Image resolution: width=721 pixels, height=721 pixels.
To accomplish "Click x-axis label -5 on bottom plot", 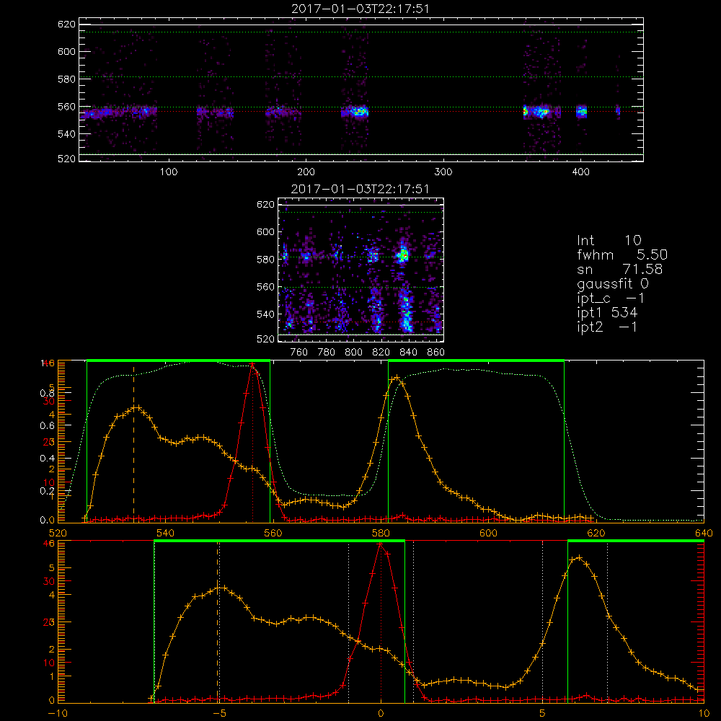I will coord(219,714).
